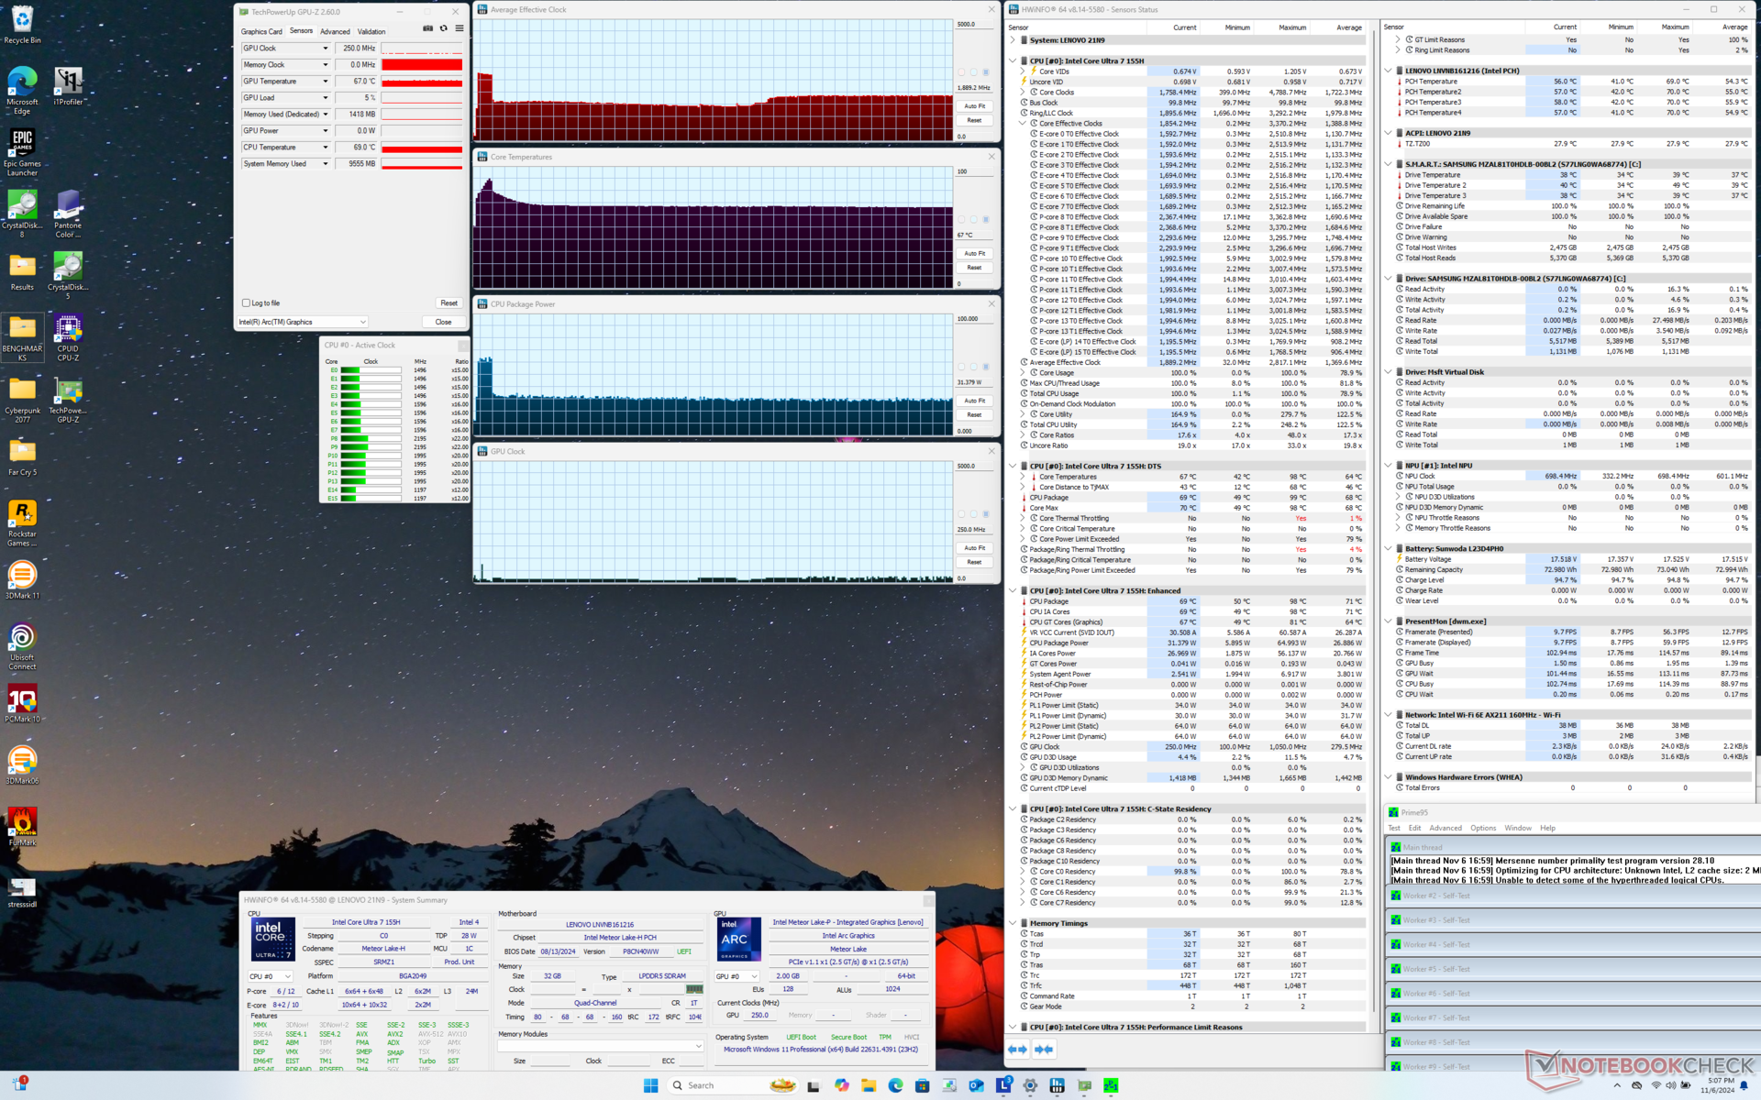Open the Intel Arc Graphics device selector

pyautogui.click(x=303, y=322)
